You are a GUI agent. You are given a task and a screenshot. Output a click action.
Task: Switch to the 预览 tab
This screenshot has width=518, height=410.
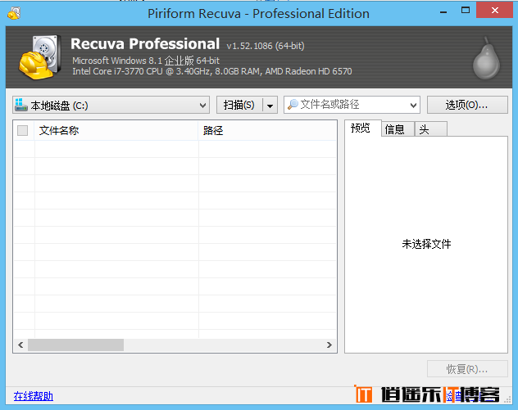click(363, 128)
